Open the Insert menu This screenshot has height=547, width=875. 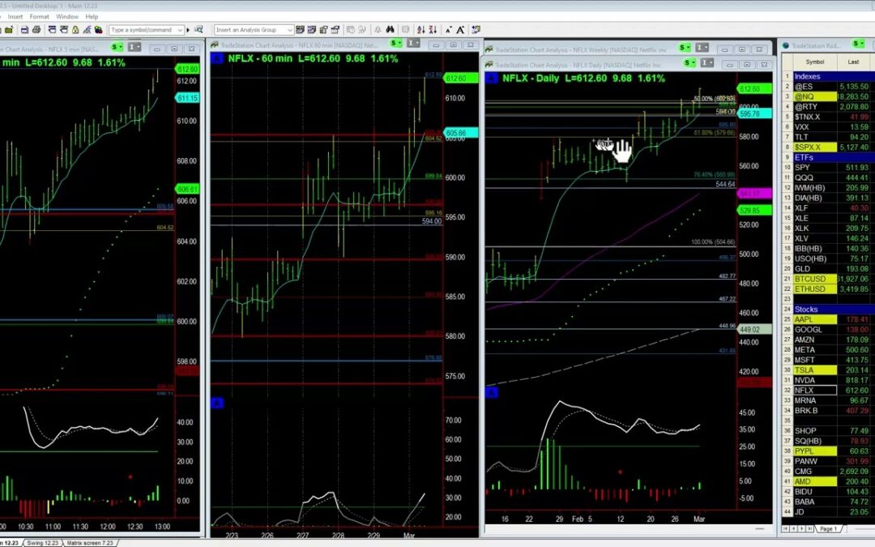pyautogui.click(x=15, y=17)
